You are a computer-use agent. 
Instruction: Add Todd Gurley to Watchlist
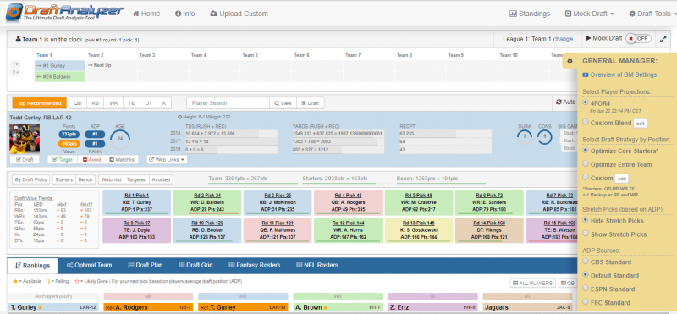coord(122,159)
